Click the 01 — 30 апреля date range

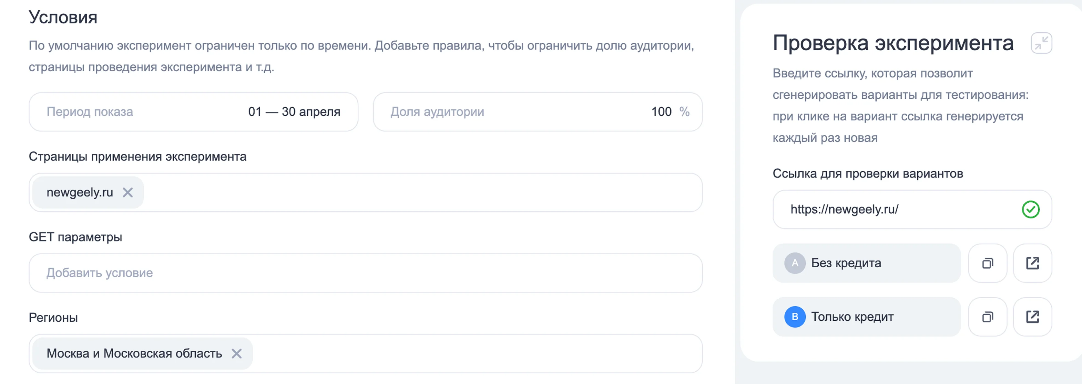click(294, 112)
